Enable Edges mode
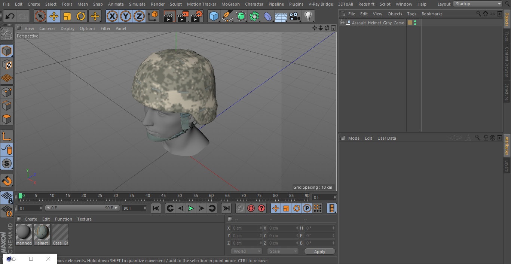 pos(7,106)
